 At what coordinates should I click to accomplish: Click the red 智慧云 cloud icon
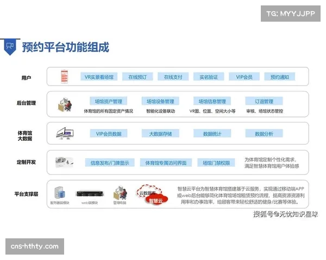pyautogui.click(x=156, y=200)
